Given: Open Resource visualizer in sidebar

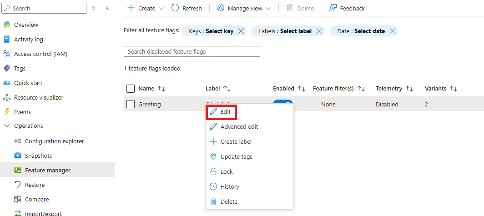Looking at the screenshot, I should pyautogui.click(x=39, y=97).
